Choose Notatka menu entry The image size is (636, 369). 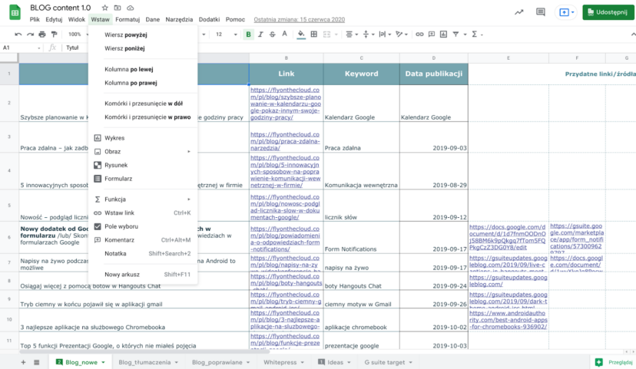point(143,254)
